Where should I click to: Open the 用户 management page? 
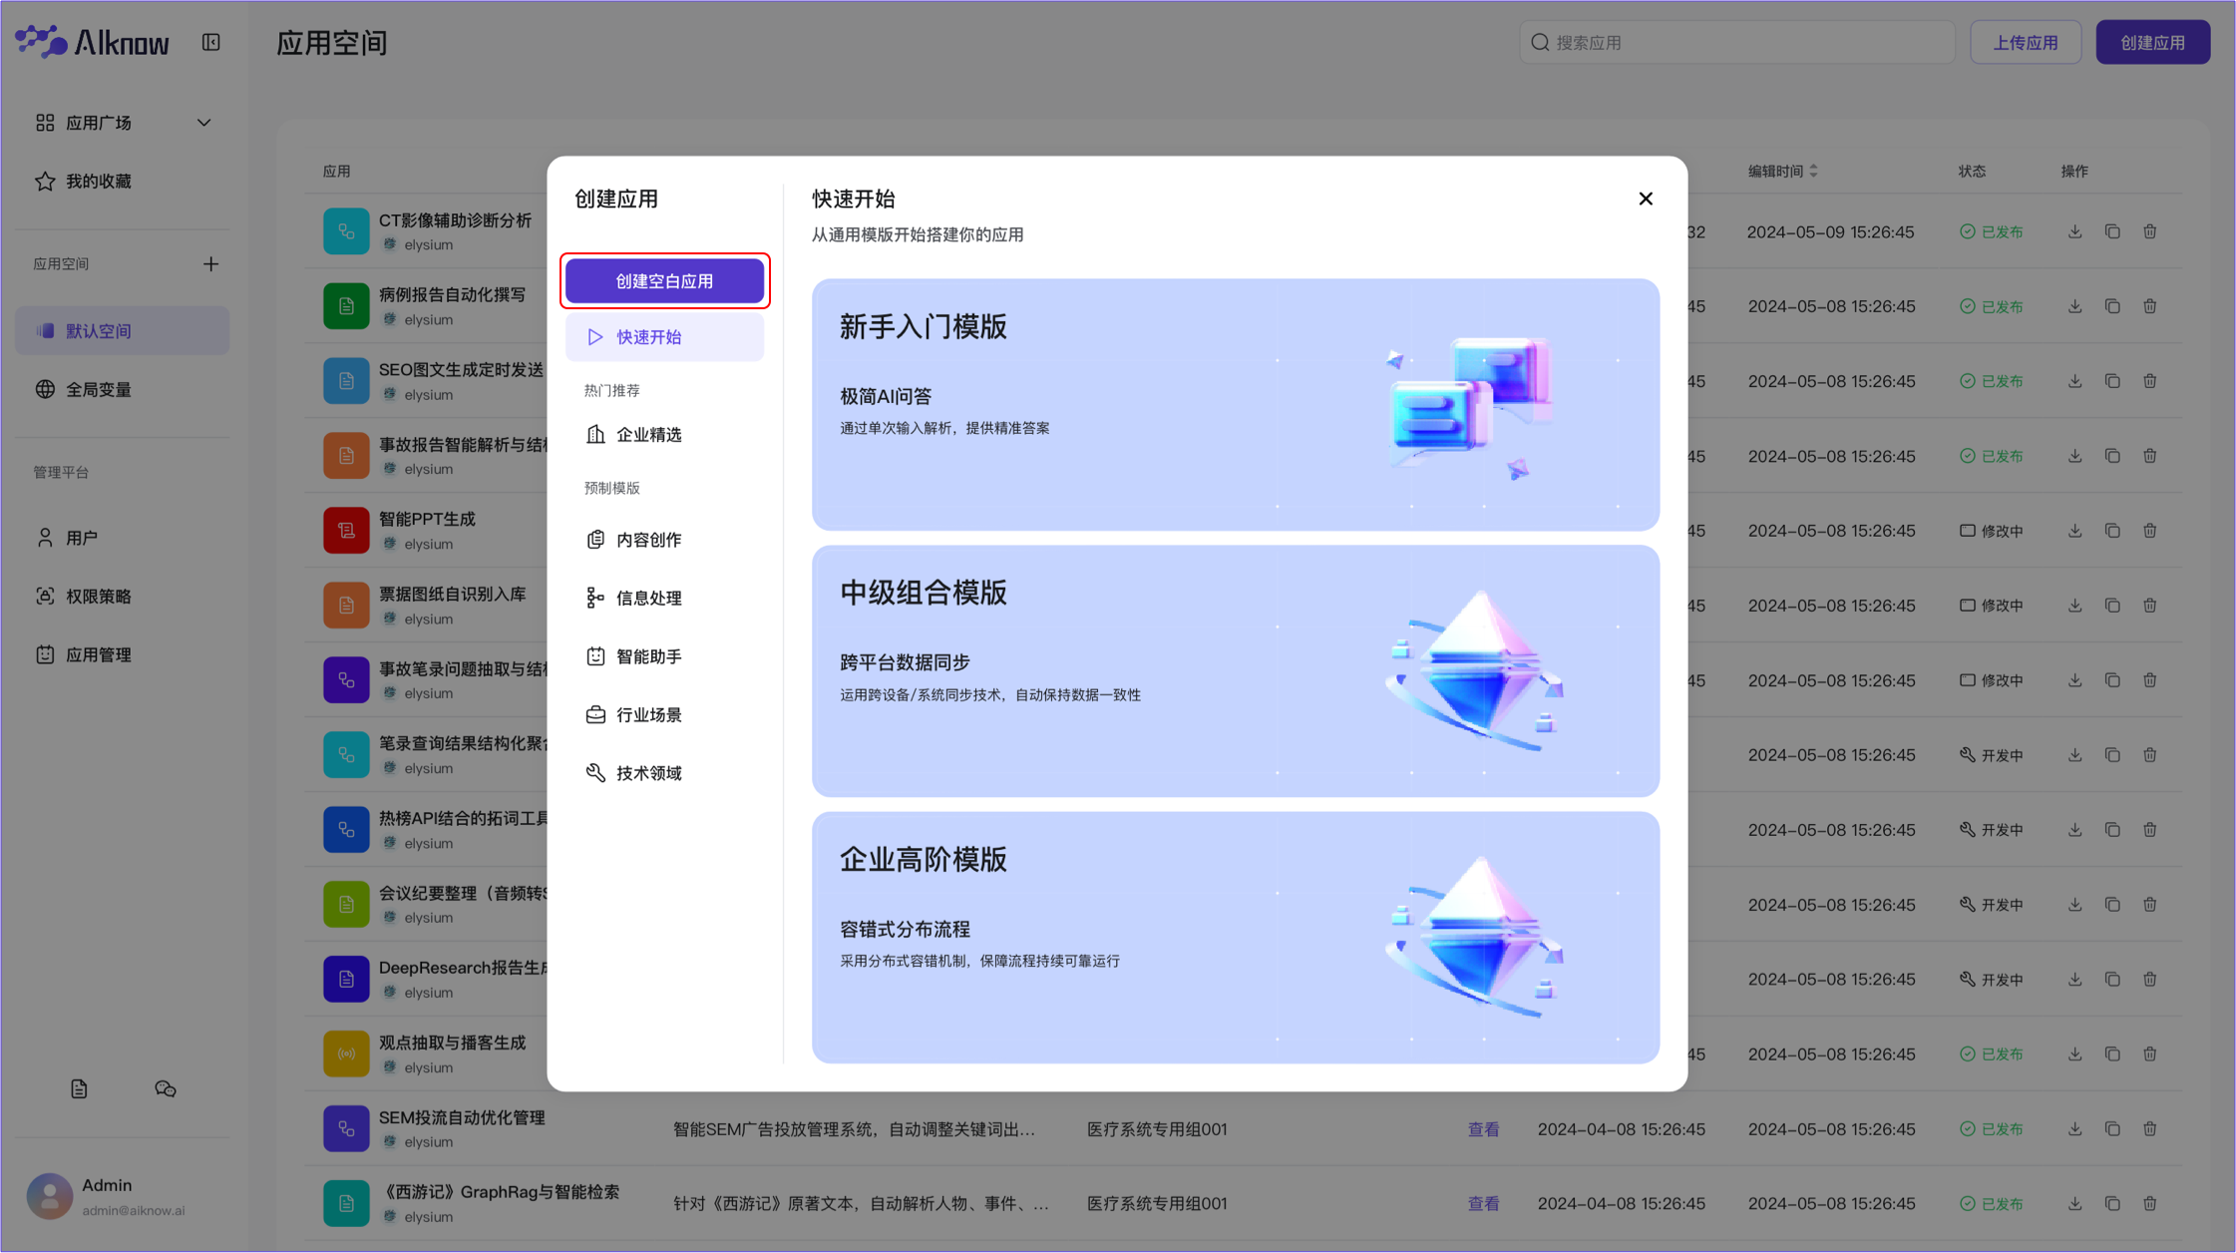pos(84,537)
